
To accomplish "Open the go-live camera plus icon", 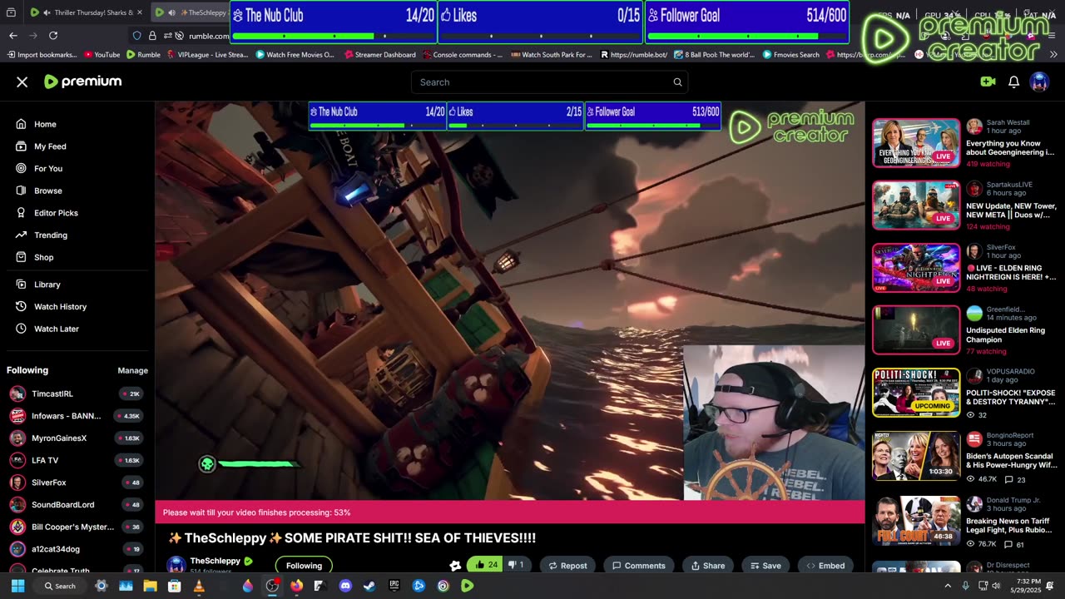I will [x=988, y=82].
